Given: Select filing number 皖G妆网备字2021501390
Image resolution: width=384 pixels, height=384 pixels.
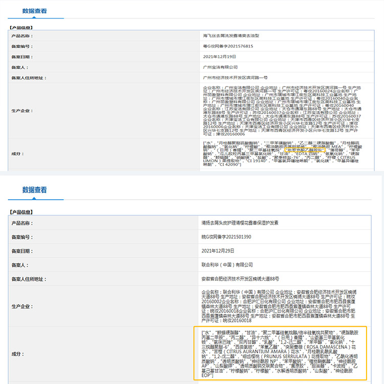Looking at the screenshot, I should click(226, 237).
